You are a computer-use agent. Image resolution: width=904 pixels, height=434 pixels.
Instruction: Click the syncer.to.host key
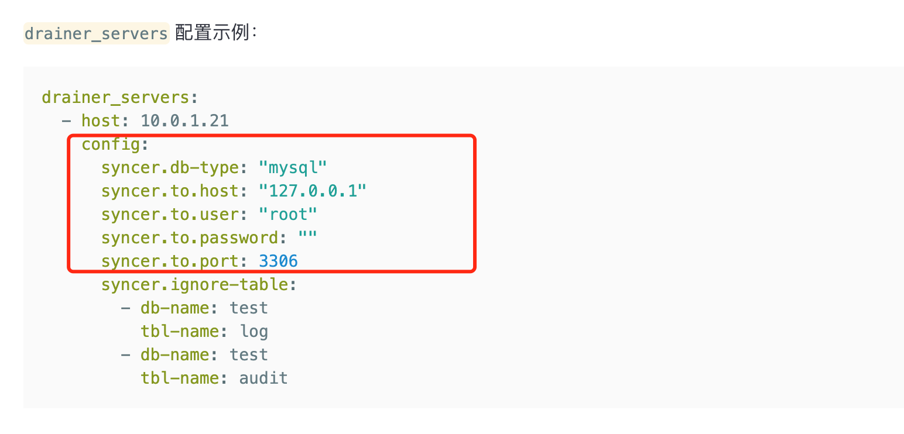(x=170, y=191)
